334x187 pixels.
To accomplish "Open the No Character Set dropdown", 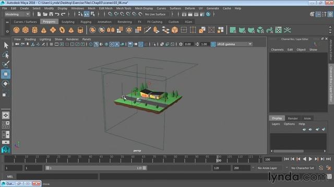I will (303, 168).
